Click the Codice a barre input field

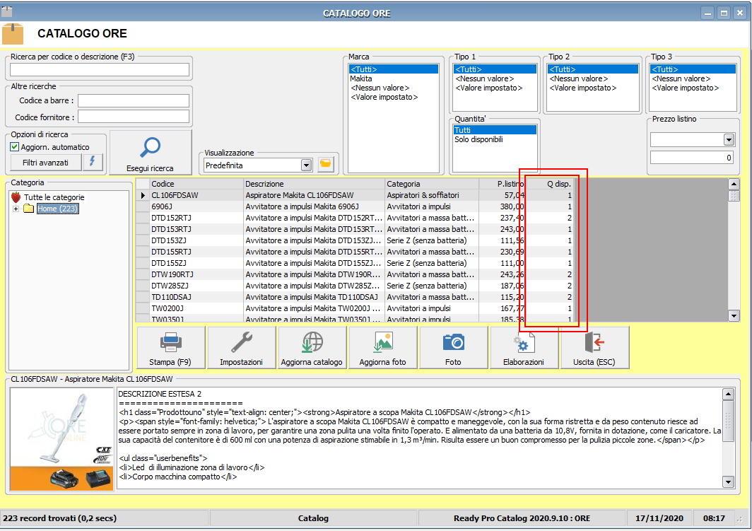[x=134, y=100]
